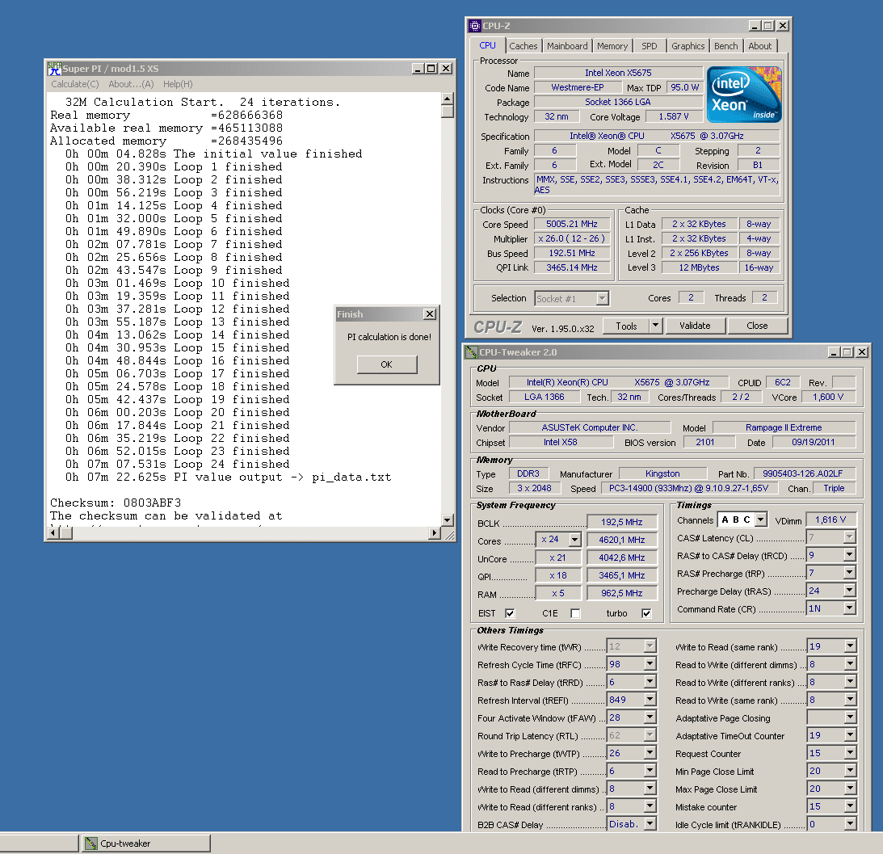Click the Super PI horizontal scrollbar right arrow
883x854 pixels.
pos(434,532)
